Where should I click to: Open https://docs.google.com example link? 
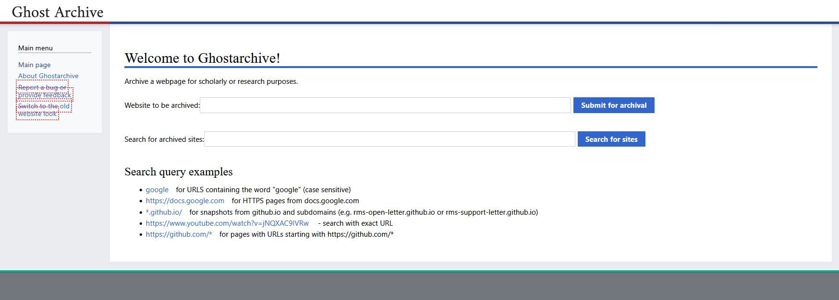pos(185,201)
